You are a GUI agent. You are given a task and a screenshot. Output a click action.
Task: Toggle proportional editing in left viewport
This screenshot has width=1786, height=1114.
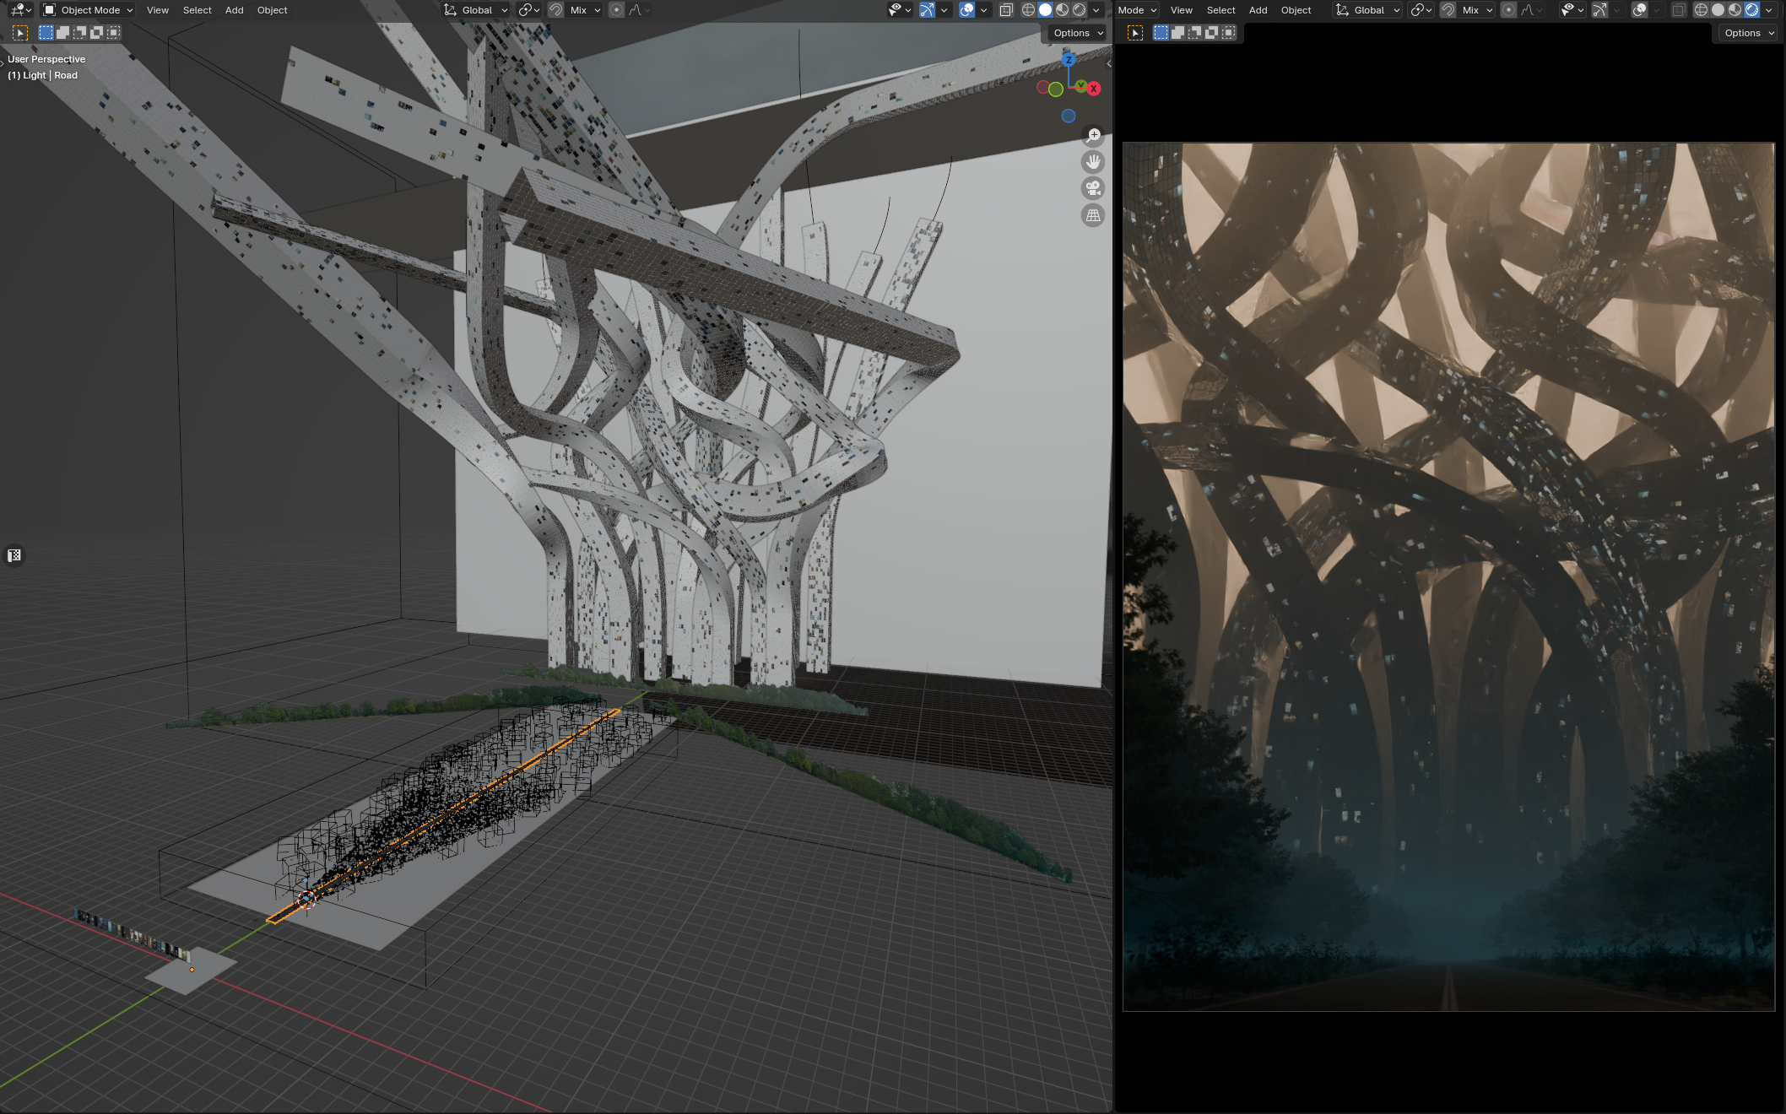click(616, 10)
